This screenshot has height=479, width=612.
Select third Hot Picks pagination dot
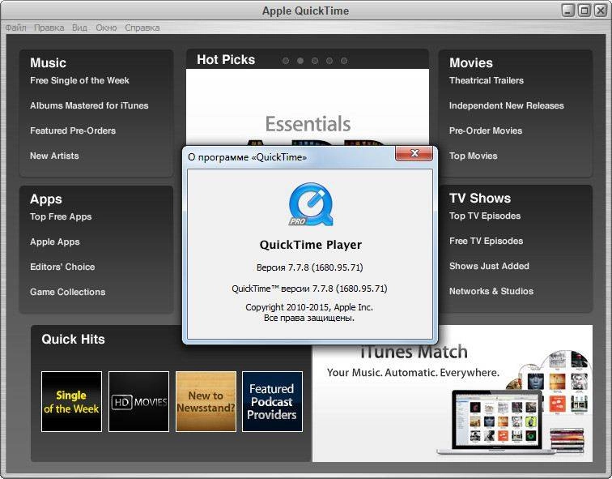(315, 61)
